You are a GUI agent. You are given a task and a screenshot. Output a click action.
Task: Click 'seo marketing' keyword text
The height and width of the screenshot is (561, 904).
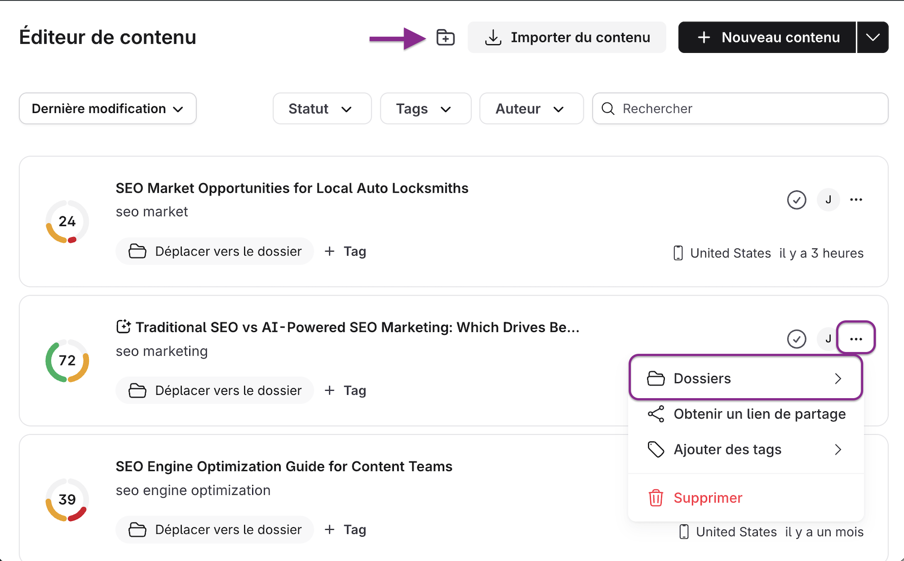(x=162, y=351)
